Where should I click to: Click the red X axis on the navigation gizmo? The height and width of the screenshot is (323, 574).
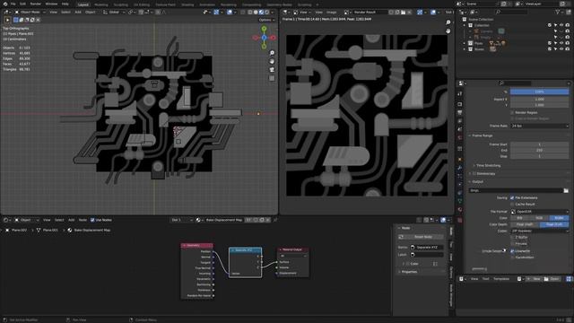(x=273, y=38)
